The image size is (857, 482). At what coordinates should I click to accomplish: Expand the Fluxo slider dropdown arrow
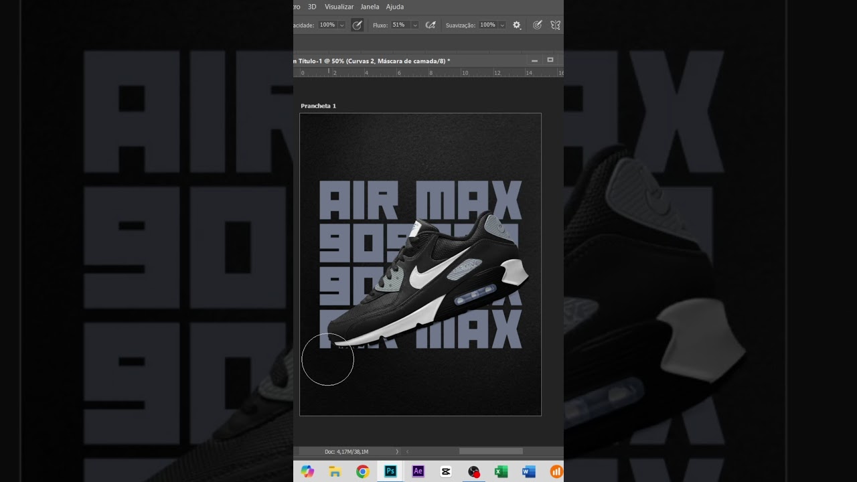pos(414,25)
